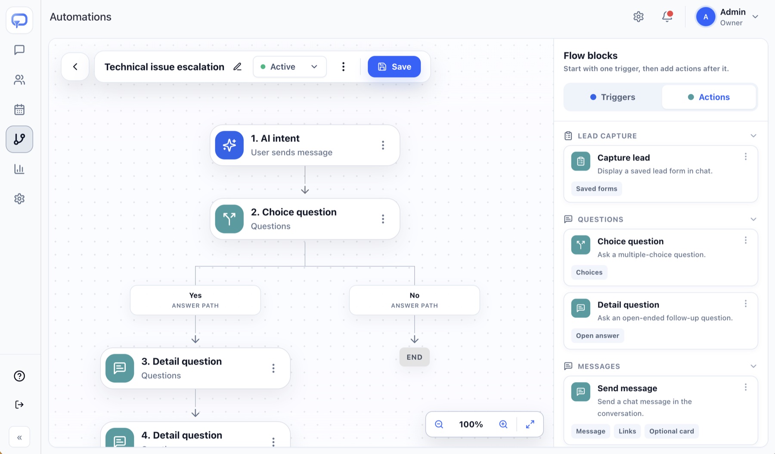Viewport: 775px width, 454px height.
Task: Open the Active status dropdown
Action: click(290, 67)
